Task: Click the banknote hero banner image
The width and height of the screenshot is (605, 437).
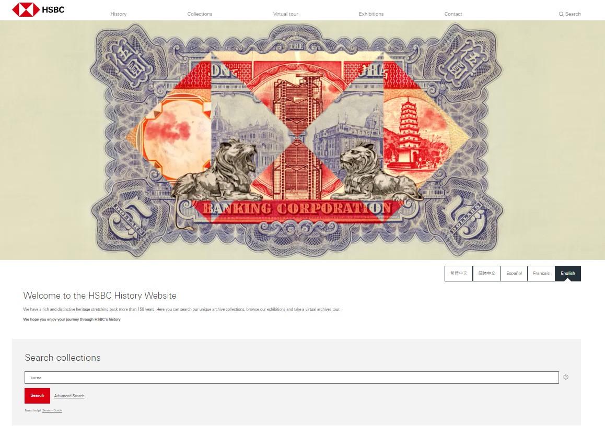Action: pos(302,140)
